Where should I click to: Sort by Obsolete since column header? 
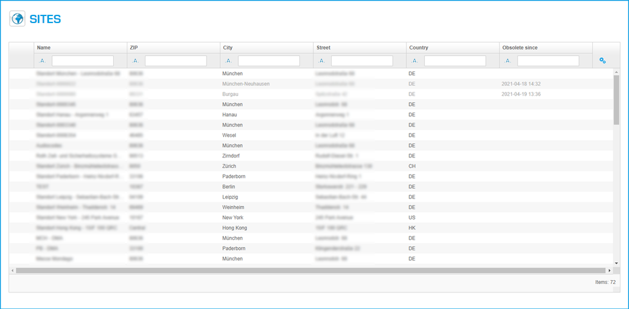tap(545, 48)
